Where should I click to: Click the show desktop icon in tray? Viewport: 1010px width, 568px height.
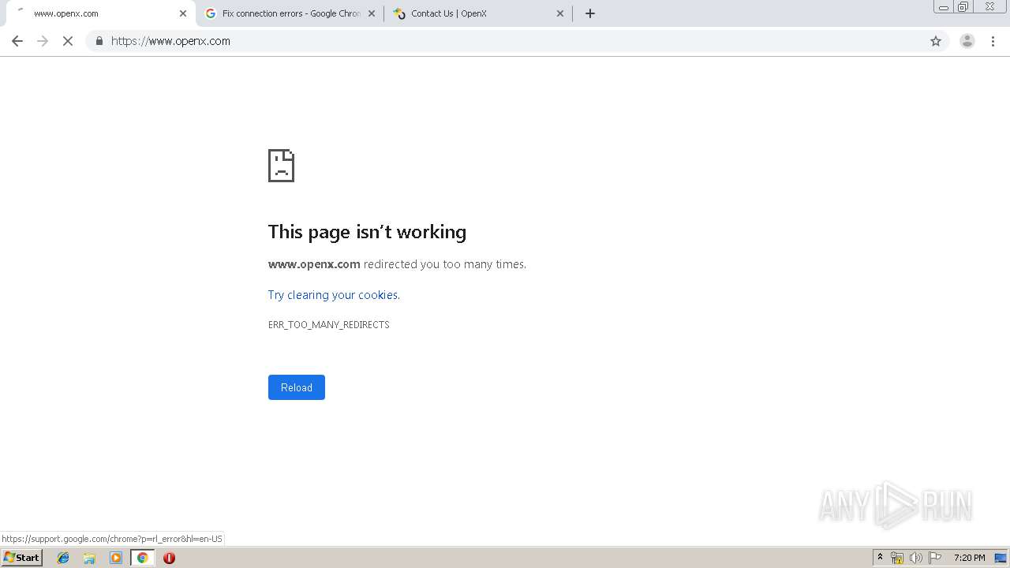1001,558
